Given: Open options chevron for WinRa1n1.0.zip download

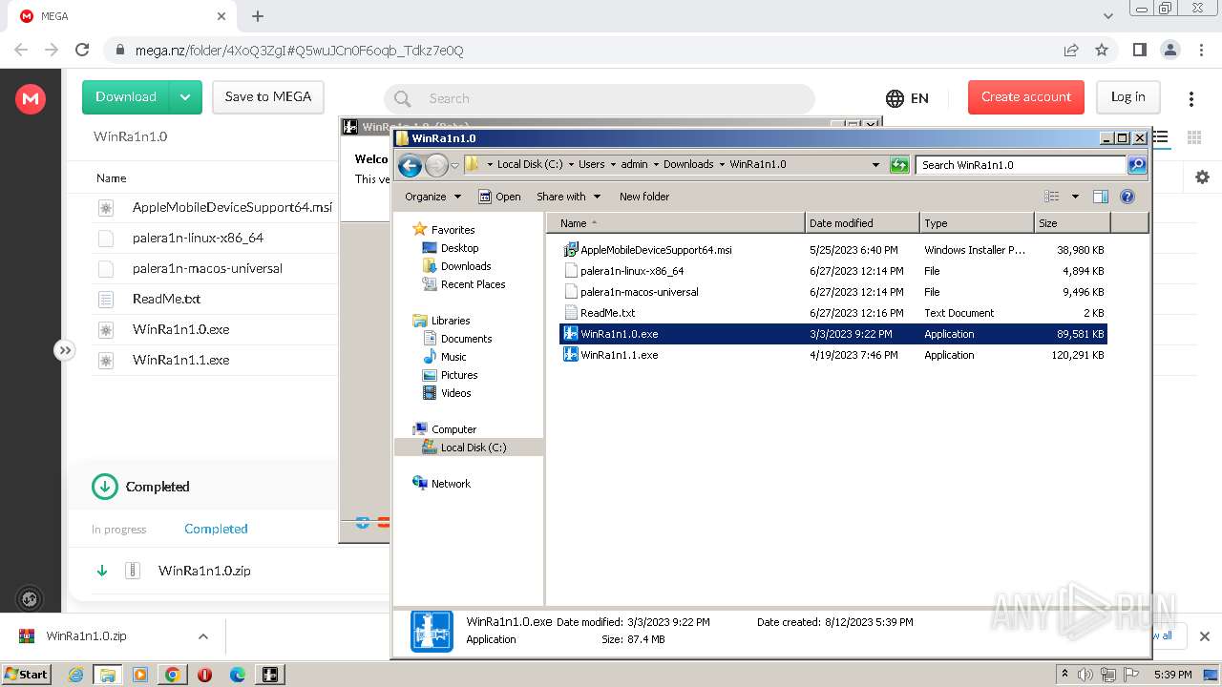Looking at the screenshot, I should tap(202, 636).
